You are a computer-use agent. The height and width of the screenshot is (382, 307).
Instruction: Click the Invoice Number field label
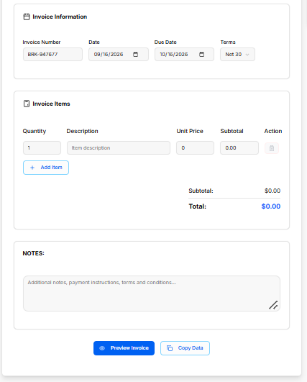42,42
